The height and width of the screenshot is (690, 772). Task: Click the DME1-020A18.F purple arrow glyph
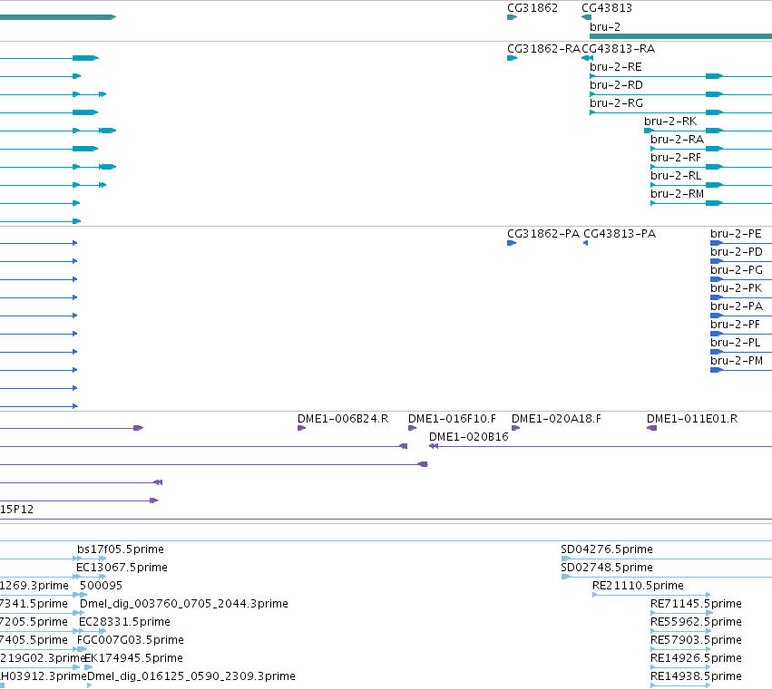coord(515,428)
